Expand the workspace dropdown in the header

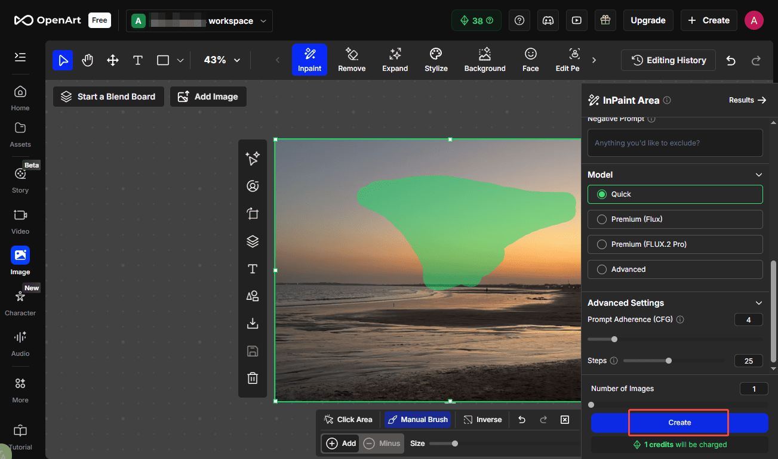pos(263,20)
